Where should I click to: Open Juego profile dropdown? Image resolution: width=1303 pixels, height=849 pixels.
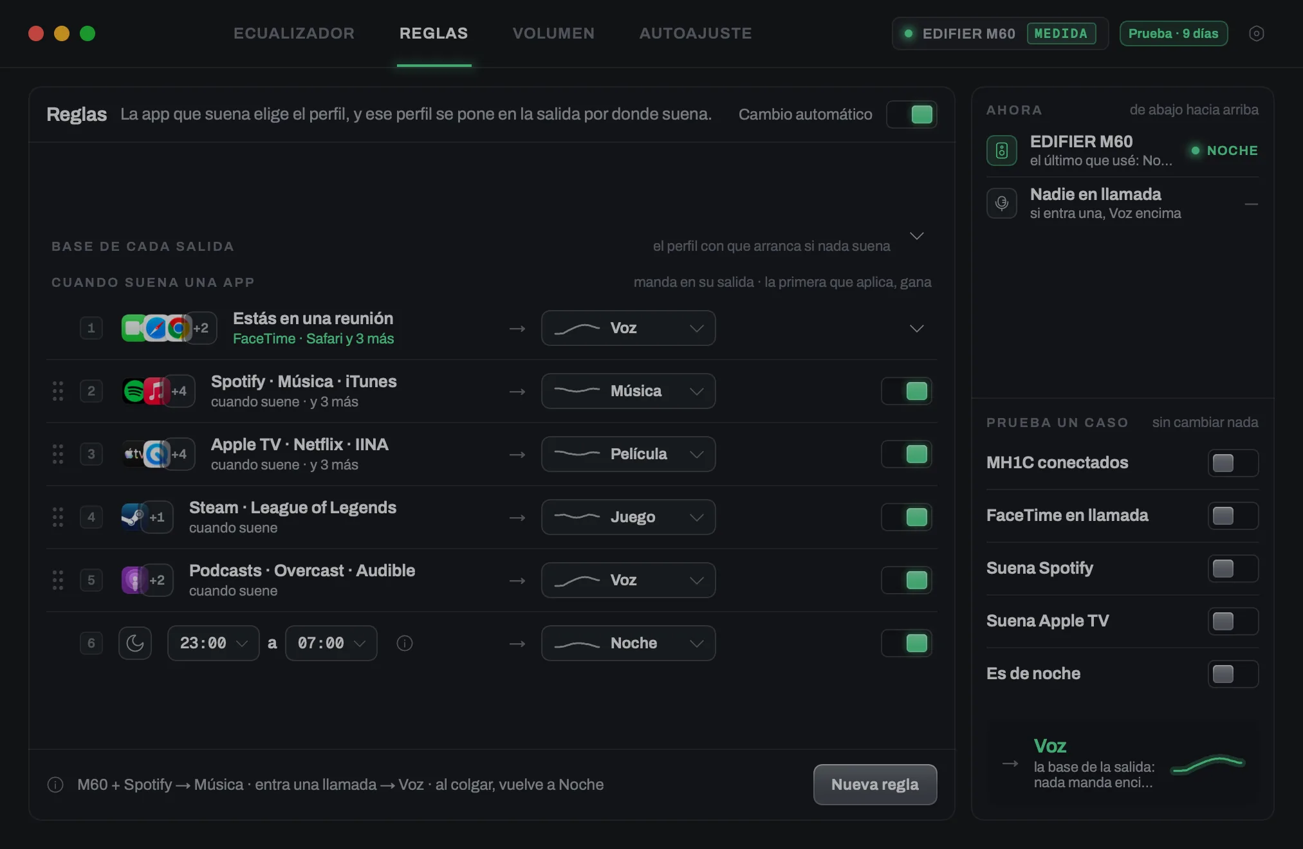pyautogui.click(x=629, y=517)
